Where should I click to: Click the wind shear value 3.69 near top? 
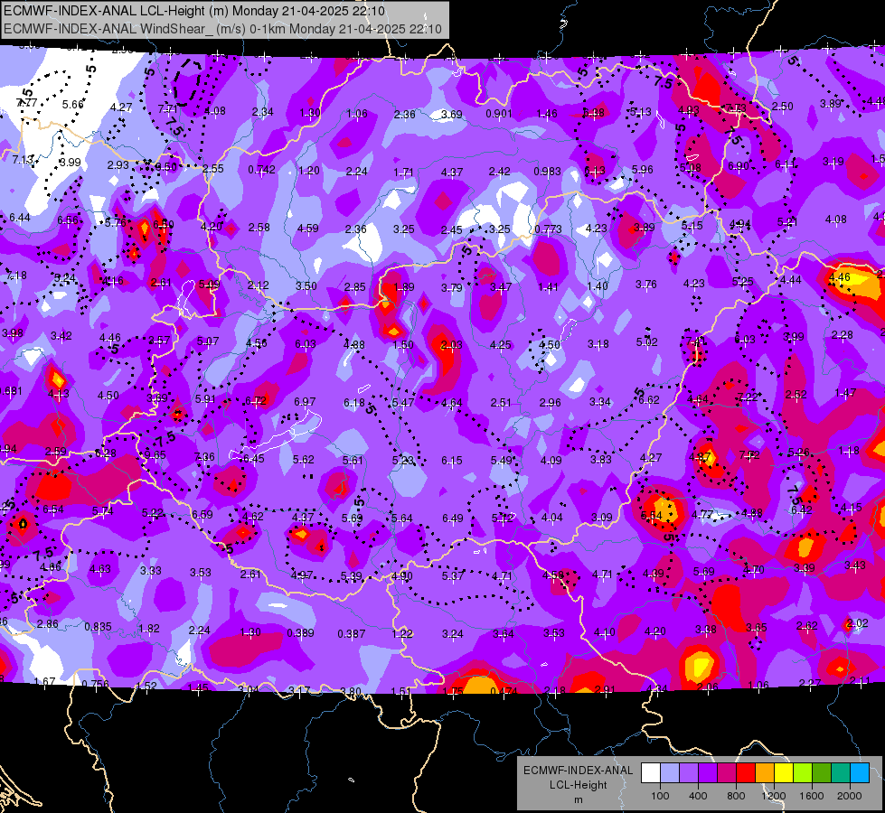[x=451, y=115]
